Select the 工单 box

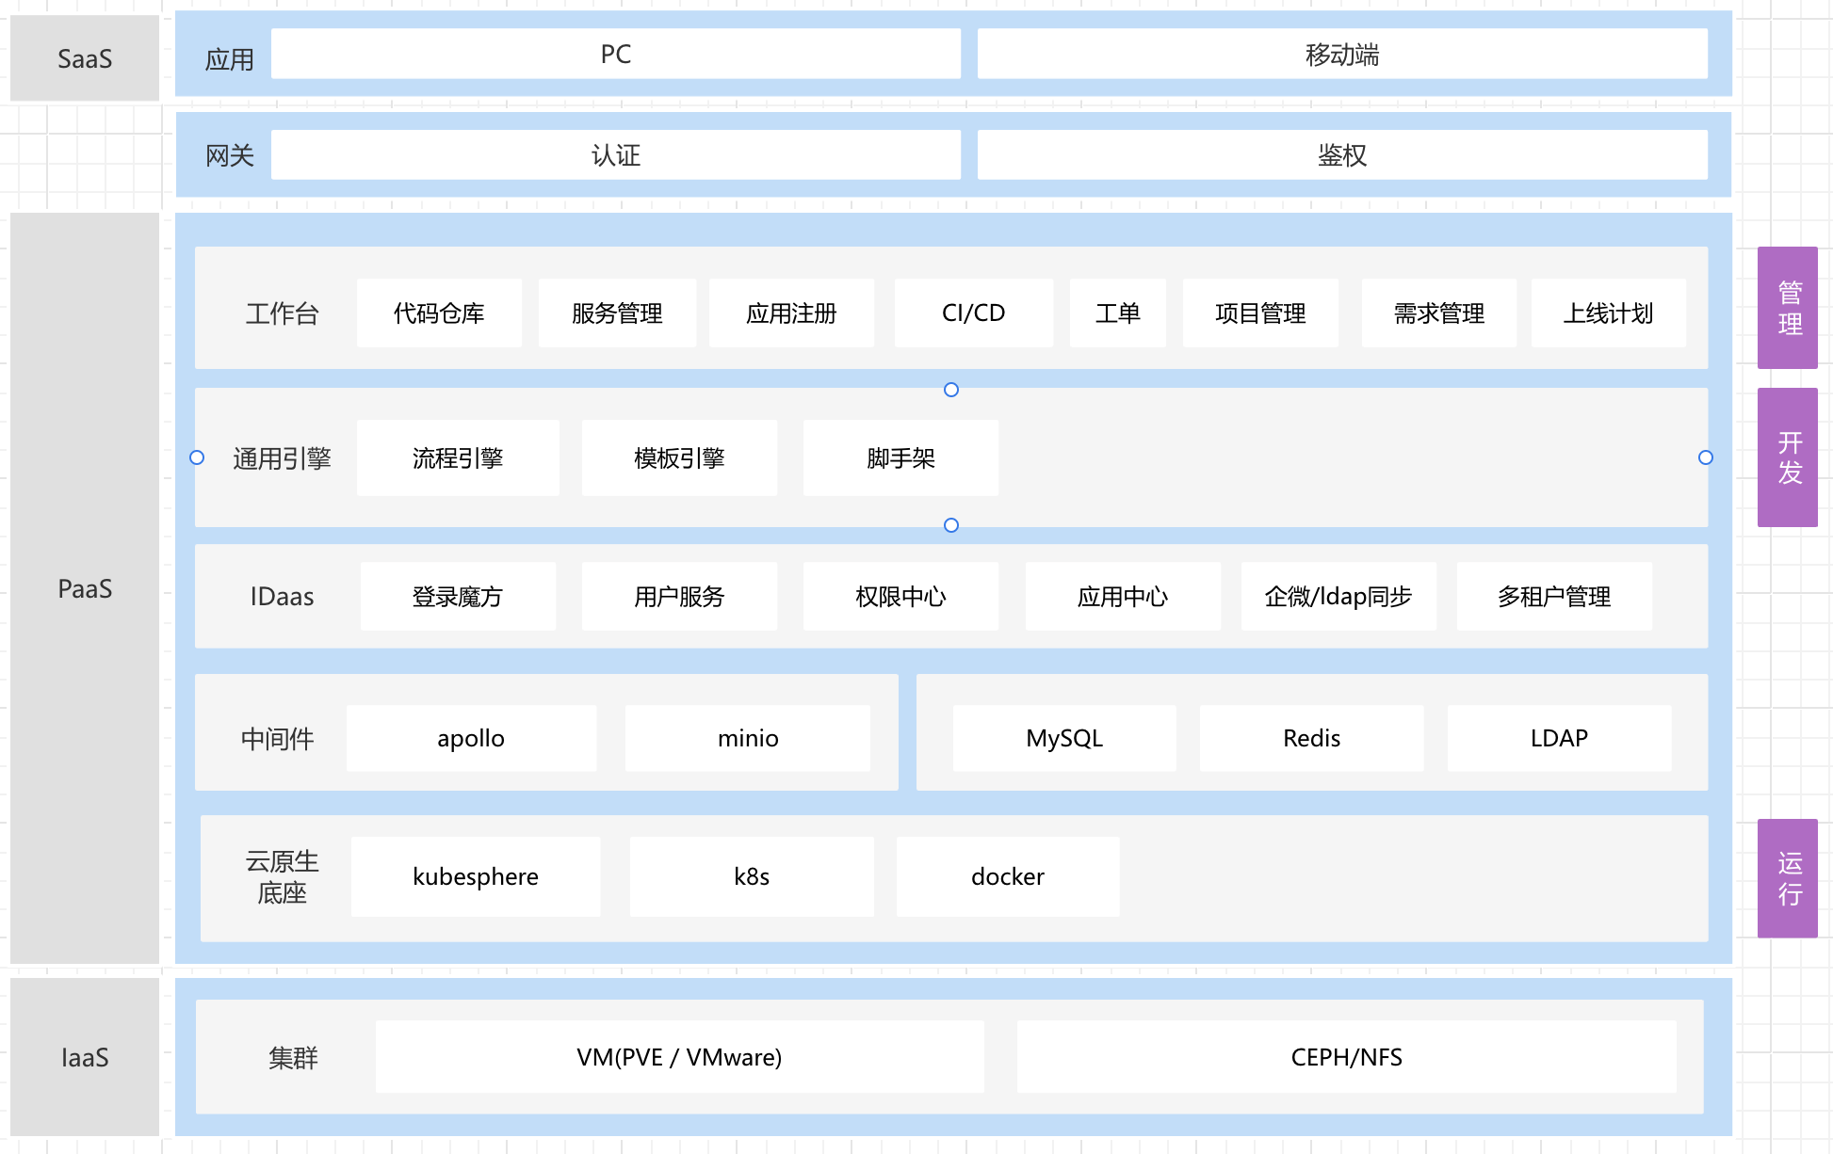point(1118,313)
